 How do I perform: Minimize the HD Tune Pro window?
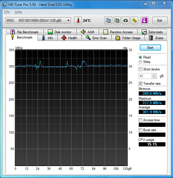(146, 4)
